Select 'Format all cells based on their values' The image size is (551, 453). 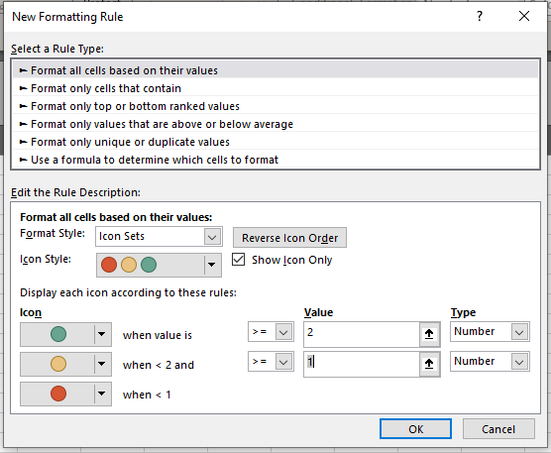point(275,70)
